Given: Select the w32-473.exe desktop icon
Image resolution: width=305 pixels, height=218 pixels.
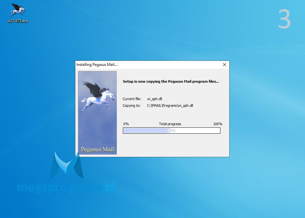Looking at the screenshot, I should 17,13.
